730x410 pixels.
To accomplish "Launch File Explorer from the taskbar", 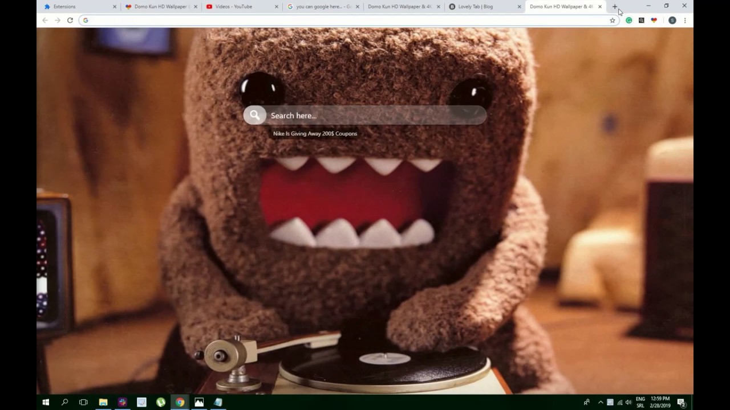I will pyautogui.click(x=103, y=403).
